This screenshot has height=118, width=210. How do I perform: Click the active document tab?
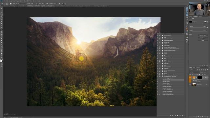pos(40,6)
